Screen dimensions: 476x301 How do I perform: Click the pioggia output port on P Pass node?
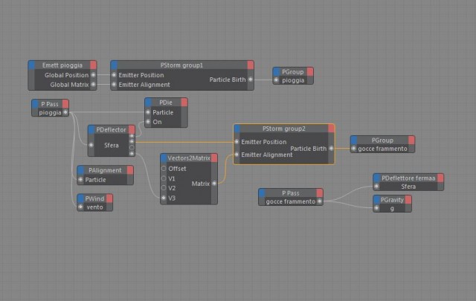(65, 112)
